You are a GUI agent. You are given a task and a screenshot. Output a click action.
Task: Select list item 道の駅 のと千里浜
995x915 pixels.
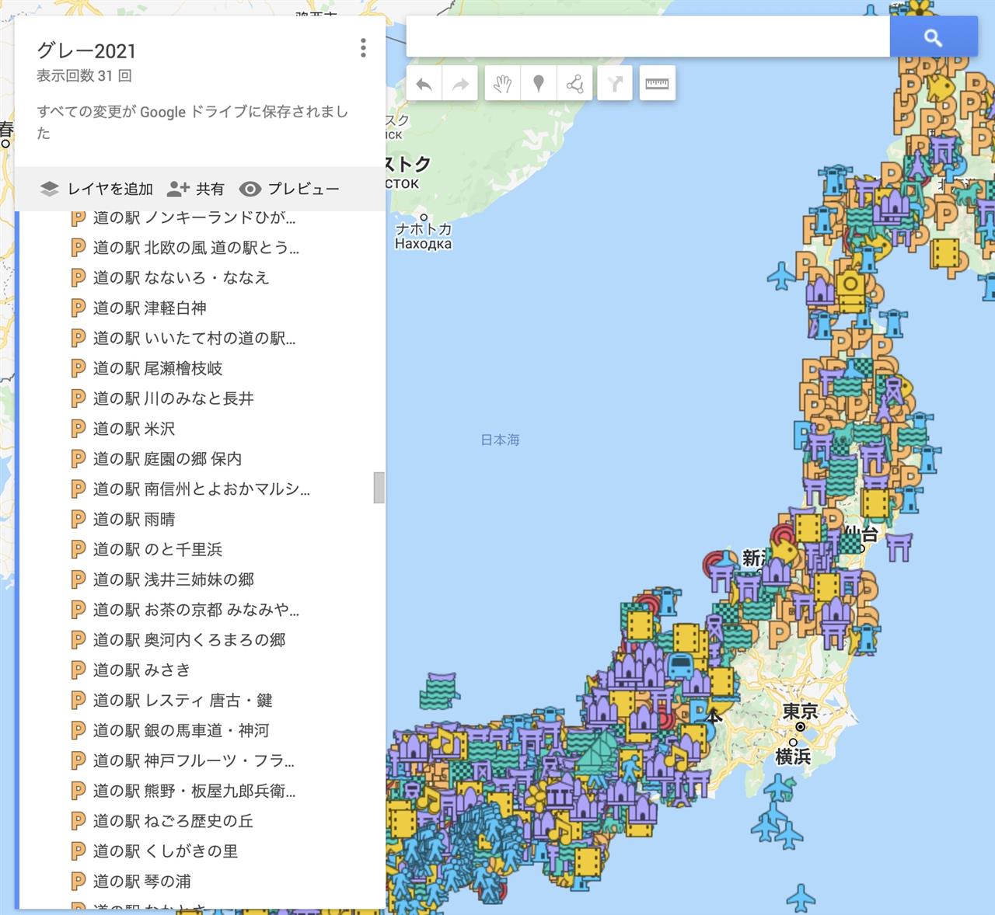pyautogui.click(x=158, y=549)
